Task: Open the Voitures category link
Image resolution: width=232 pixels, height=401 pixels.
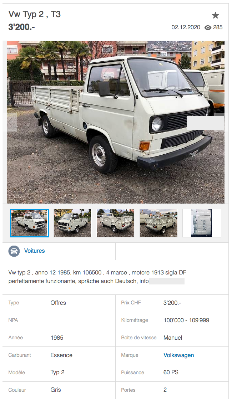Action: [34, 251]
